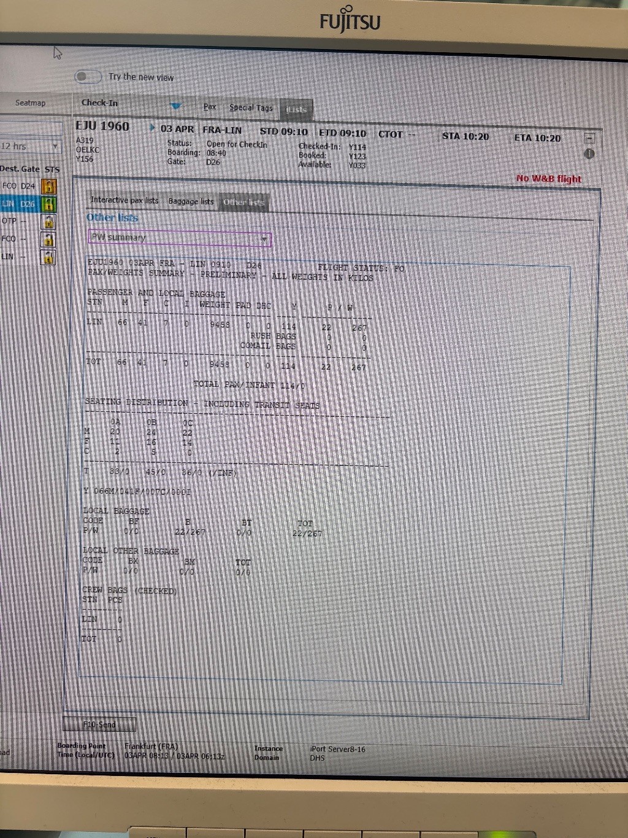628x838 pixels.
Task: Expand the Check-In blue dropdown arrow
Action: pos(176,106)
